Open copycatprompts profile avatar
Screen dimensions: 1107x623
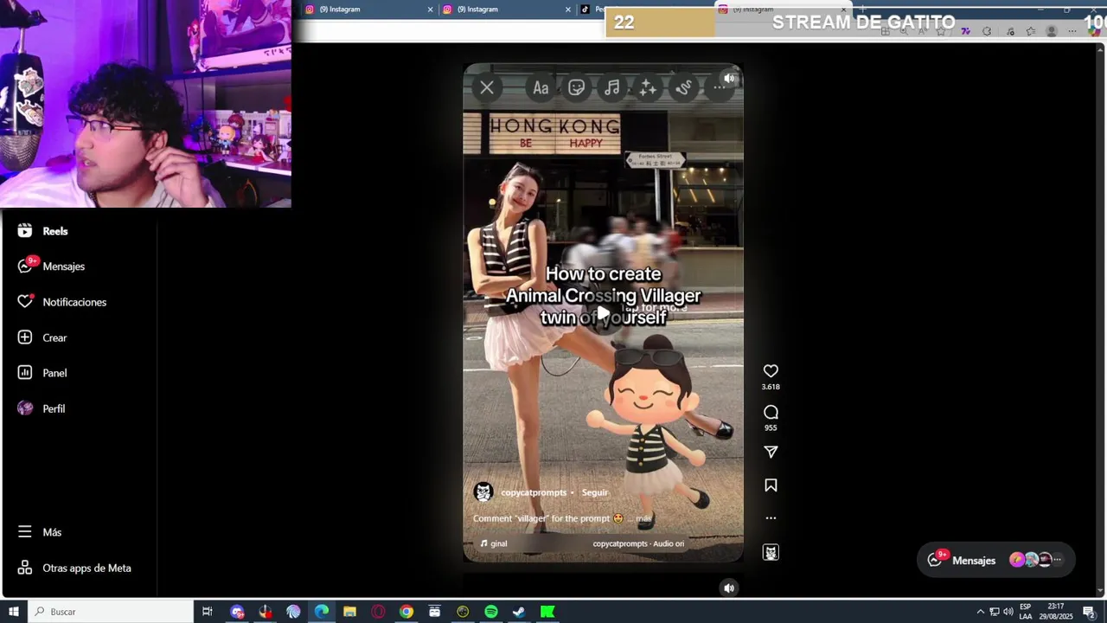coord(483,492)
